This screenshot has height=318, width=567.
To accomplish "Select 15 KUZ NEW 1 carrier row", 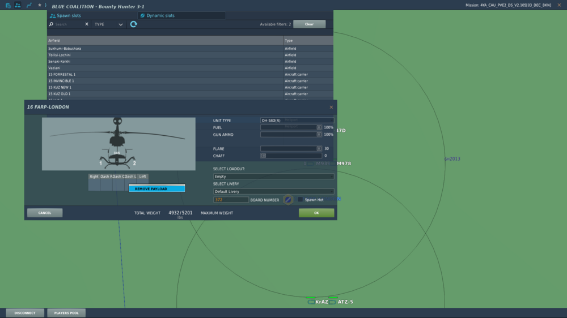I will tap(190, 87).
